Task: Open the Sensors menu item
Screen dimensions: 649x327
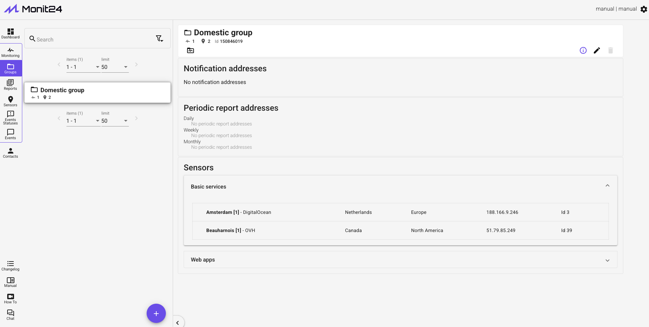Action: pyautogui.click(x=10, y=101)
